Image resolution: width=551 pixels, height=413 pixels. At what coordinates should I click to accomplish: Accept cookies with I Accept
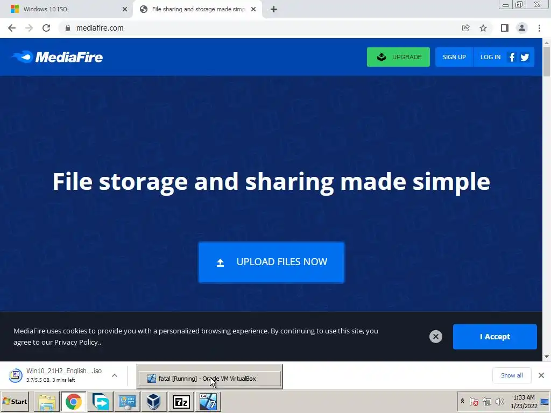coord(495,337)
